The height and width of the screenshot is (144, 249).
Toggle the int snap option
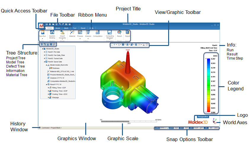pos(206,128)
